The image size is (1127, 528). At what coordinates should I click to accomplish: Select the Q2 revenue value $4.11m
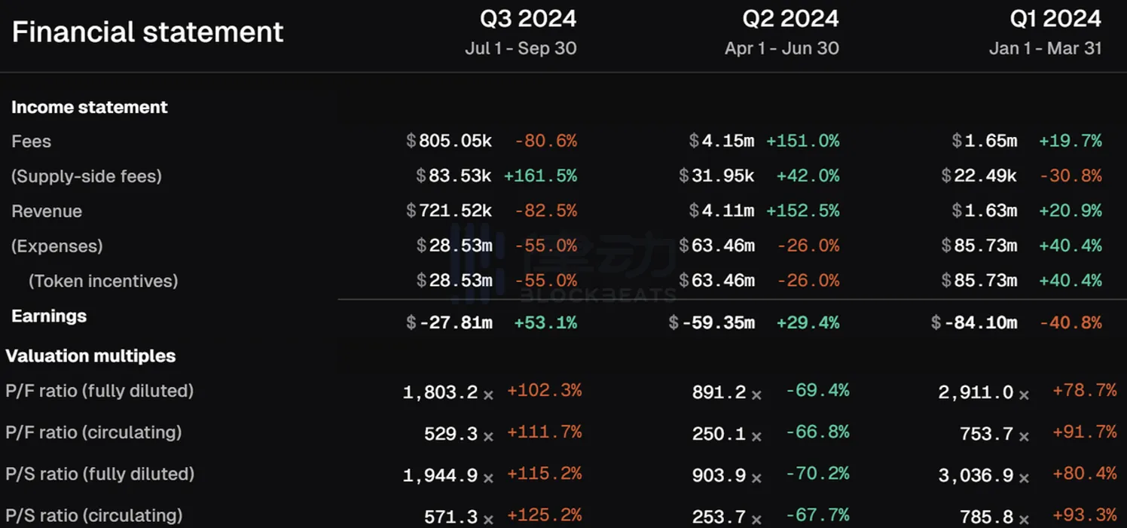[x=721, y=212]
